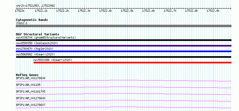This screenshot has width=239, height=111.
Task: Click the RefSeq Genes track title
Action: [x=27, y=75]
